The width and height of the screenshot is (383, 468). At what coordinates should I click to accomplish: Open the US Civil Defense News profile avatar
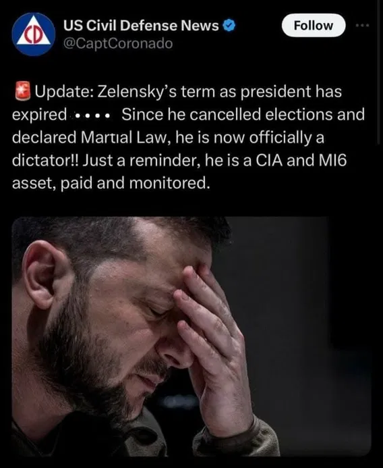pyautogui.click(x=34, y=34)
